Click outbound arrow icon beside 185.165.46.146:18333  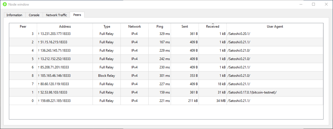[x=39, y=76]
